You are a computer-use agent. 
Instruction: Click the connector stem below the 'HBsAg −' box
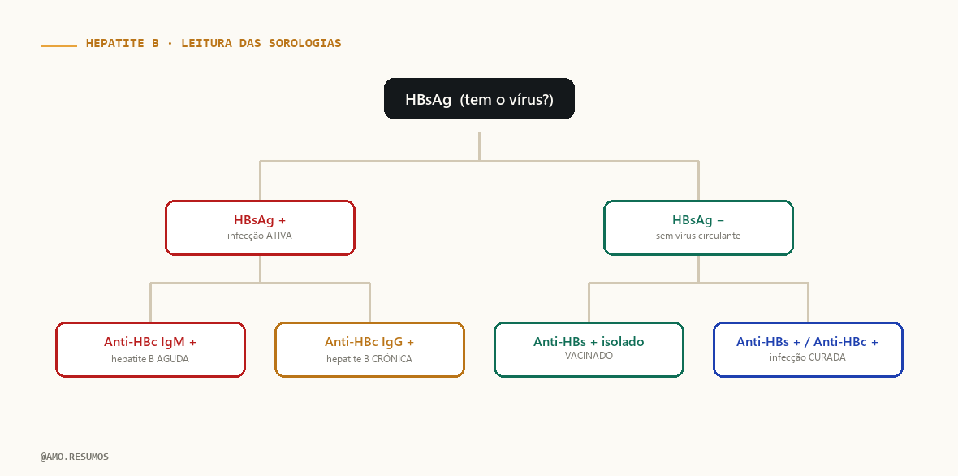698,269
